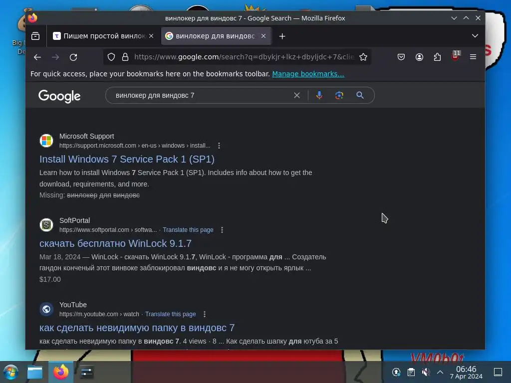Open more options for YouTube result
The width and height of the screenshot is (511, 383).
pos(204,314)
